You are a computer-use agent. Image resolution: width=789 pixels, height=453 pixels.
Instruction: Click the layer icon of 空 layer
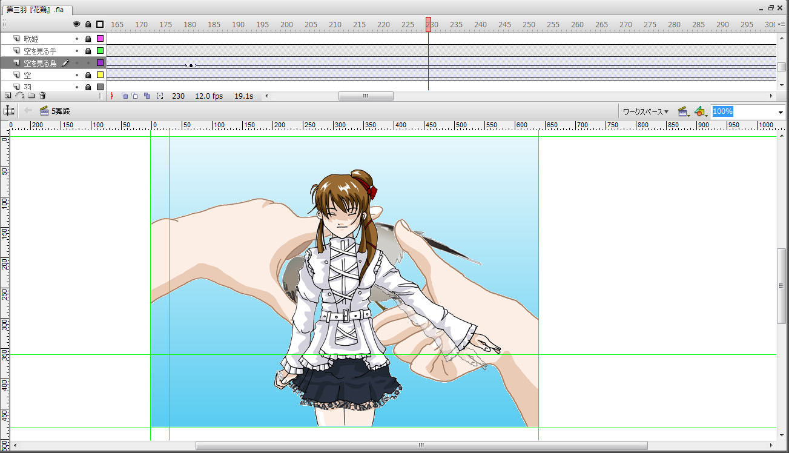(x=17, y=75)
